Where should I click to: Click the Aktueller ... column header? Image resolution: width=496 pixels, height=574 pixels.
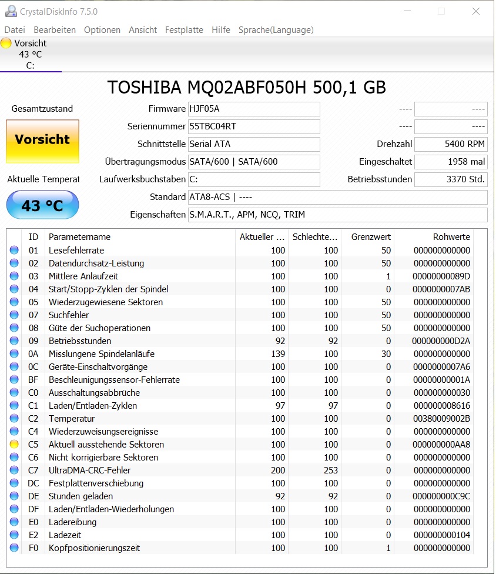(x=262, y=237)
